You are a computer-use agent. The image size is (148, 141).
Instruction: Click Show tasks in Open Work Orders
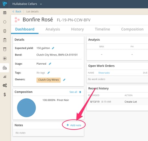pyautogui.click(x=104, y=73)
